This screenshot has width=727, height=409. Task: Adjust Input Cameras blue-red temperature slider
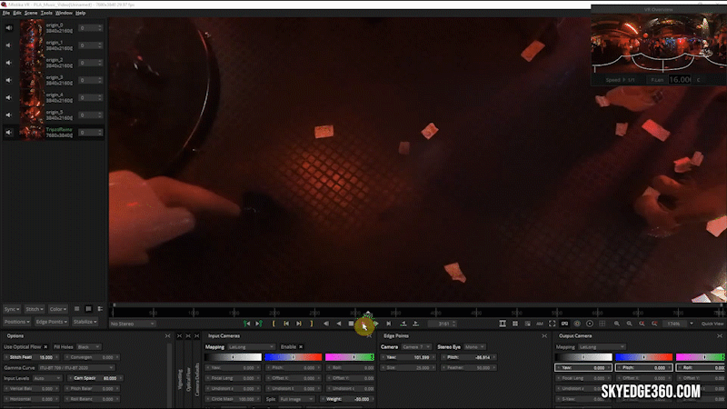[x=293, y=357]
